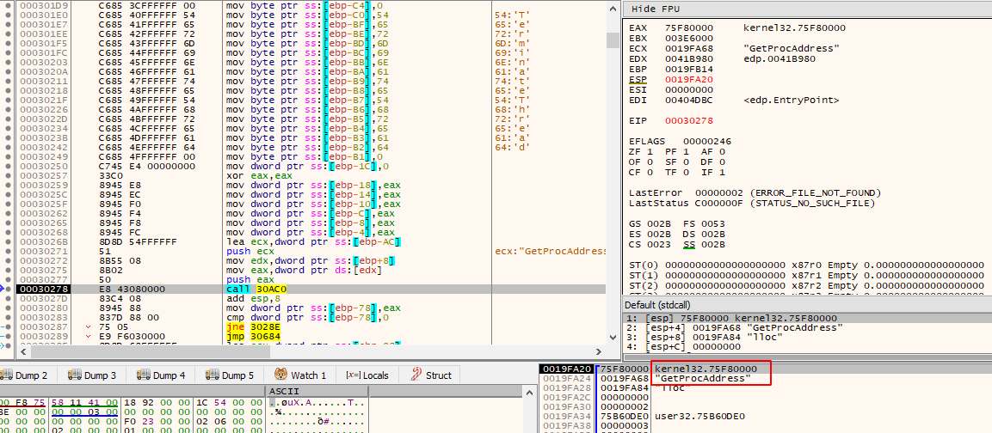Image resolution: width=992 pixels, height=433 pixels.
Task: Click the red jump arrow beside jmp 30684
Action: [x=88, y=336]
